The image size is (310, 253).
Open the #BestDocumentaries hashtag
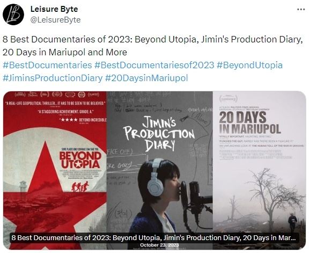point(47,65)
